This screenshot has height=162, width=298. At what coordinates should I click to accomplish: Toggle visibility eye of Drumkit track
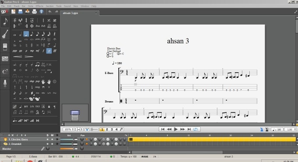pyautogui.click(x=57, y=144)
